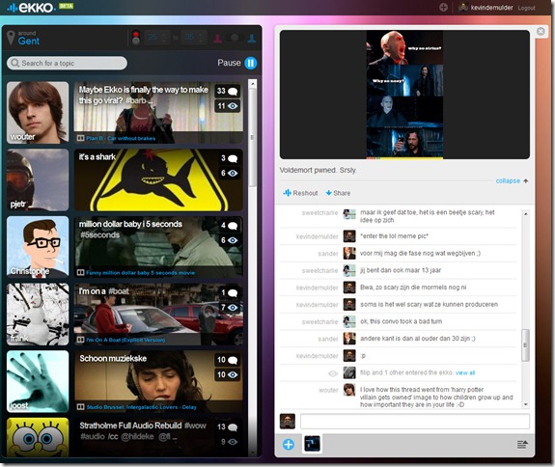Select the female gender filter icon
This screenshot has width=555, height=467.
click(x=218, y=38)
